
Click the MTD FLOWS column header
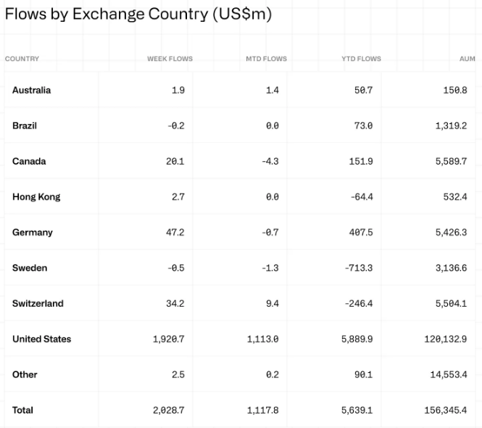tap(266, 59)
